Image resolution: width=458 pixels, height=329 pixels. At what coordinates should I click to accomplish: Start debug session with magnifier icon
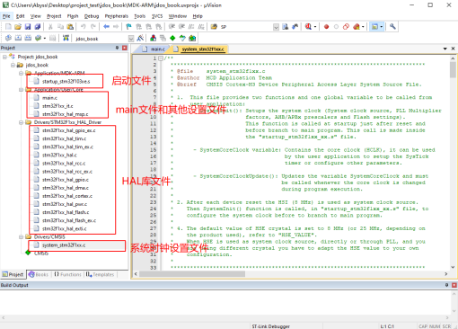point(308,27)
